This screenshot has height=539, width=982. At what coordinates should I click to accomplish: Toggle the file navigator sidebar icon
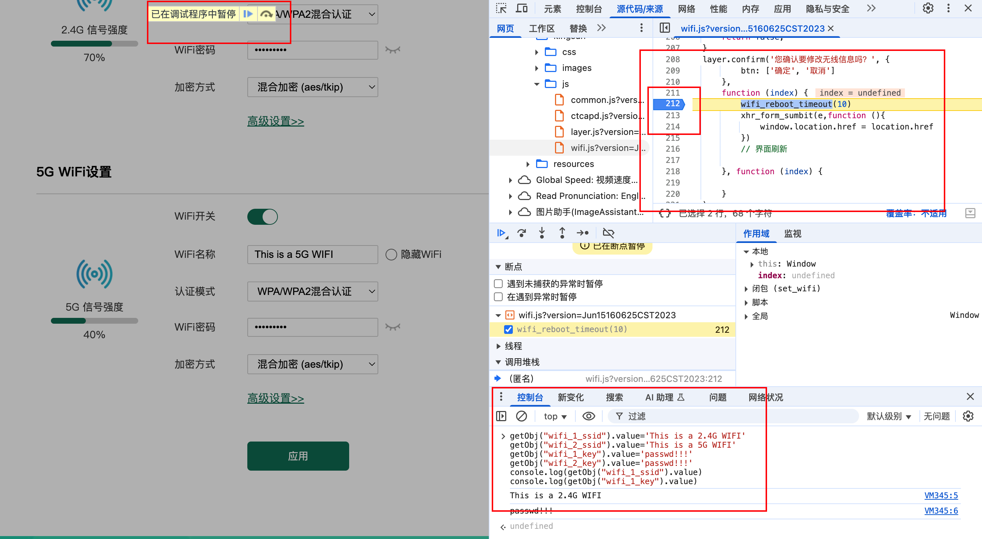pyautogui.click(x=664, y=28)
